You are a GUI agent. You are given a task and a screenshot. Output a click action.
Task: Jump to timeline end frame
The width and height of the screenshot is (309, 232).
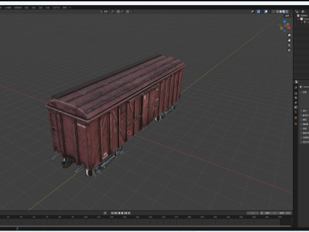tap(129, 213)
